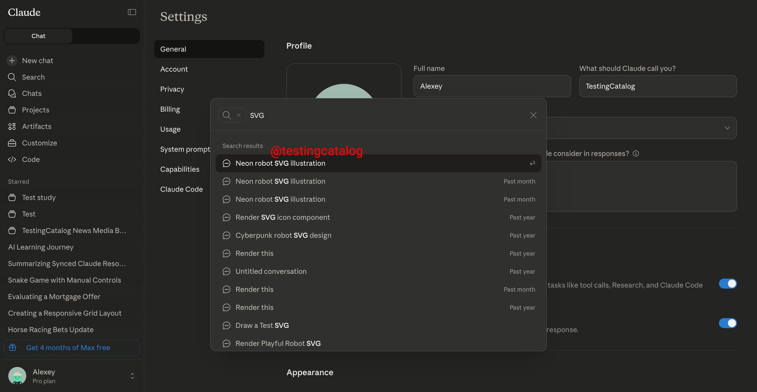Screen dimensions: 757x392
Task: Open Horse Racing Bets Update chat
Action: [x=72, y=330]
